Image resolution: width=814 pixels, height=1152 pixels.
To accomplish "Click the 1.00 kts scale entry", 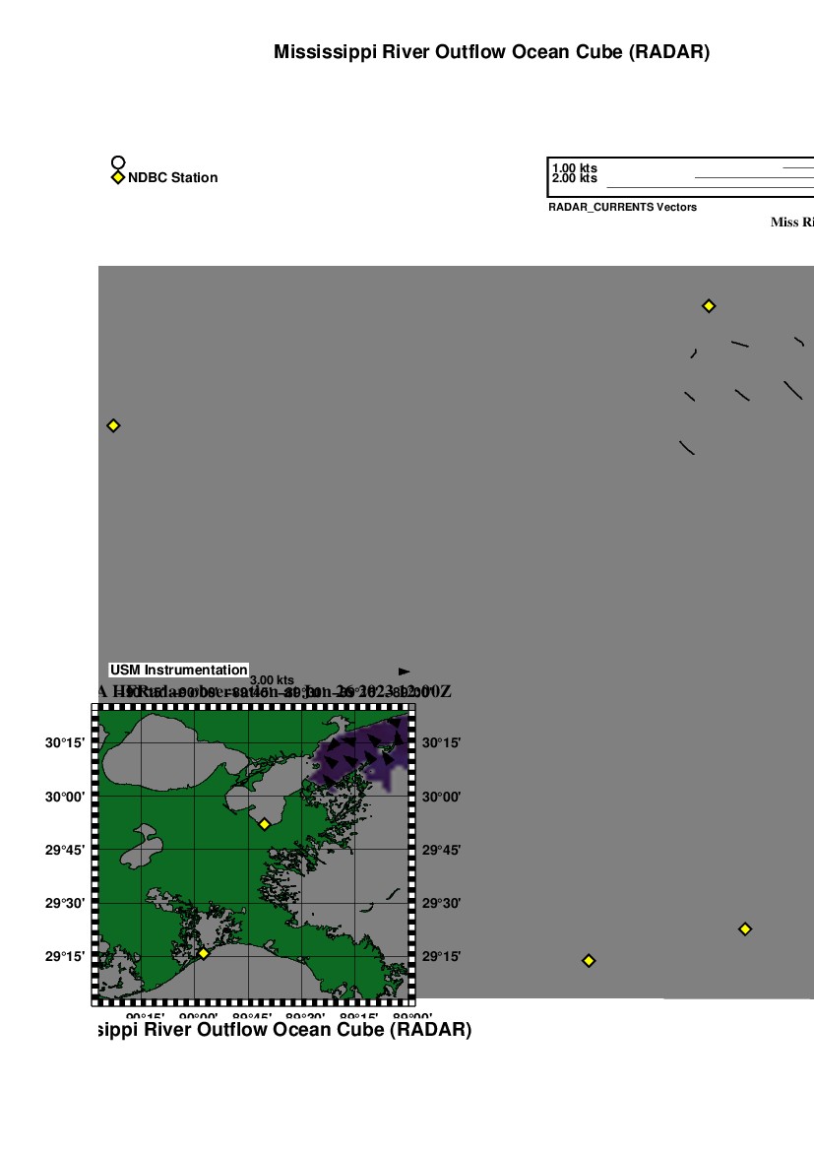I will click(x=575, y=168).
